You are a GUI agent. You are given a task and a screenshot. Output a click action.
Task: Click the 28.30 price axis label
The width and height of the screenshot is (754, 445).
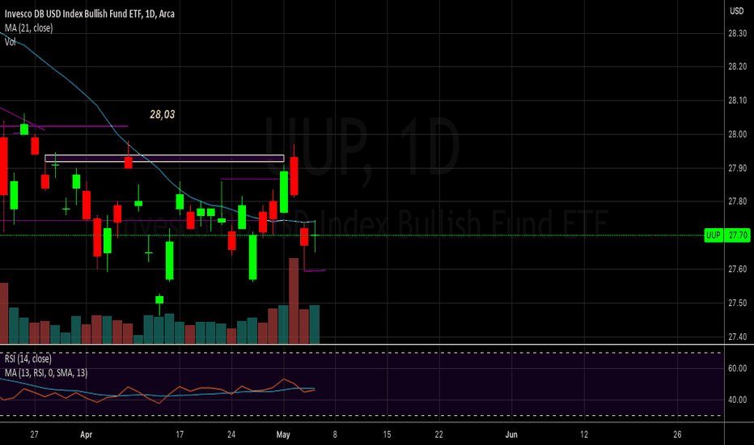tap(737, 33)
